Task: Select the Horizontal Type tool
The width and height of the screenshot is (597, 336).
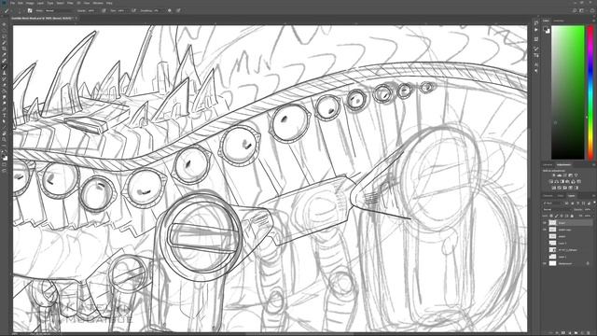Action: (4, 116)
